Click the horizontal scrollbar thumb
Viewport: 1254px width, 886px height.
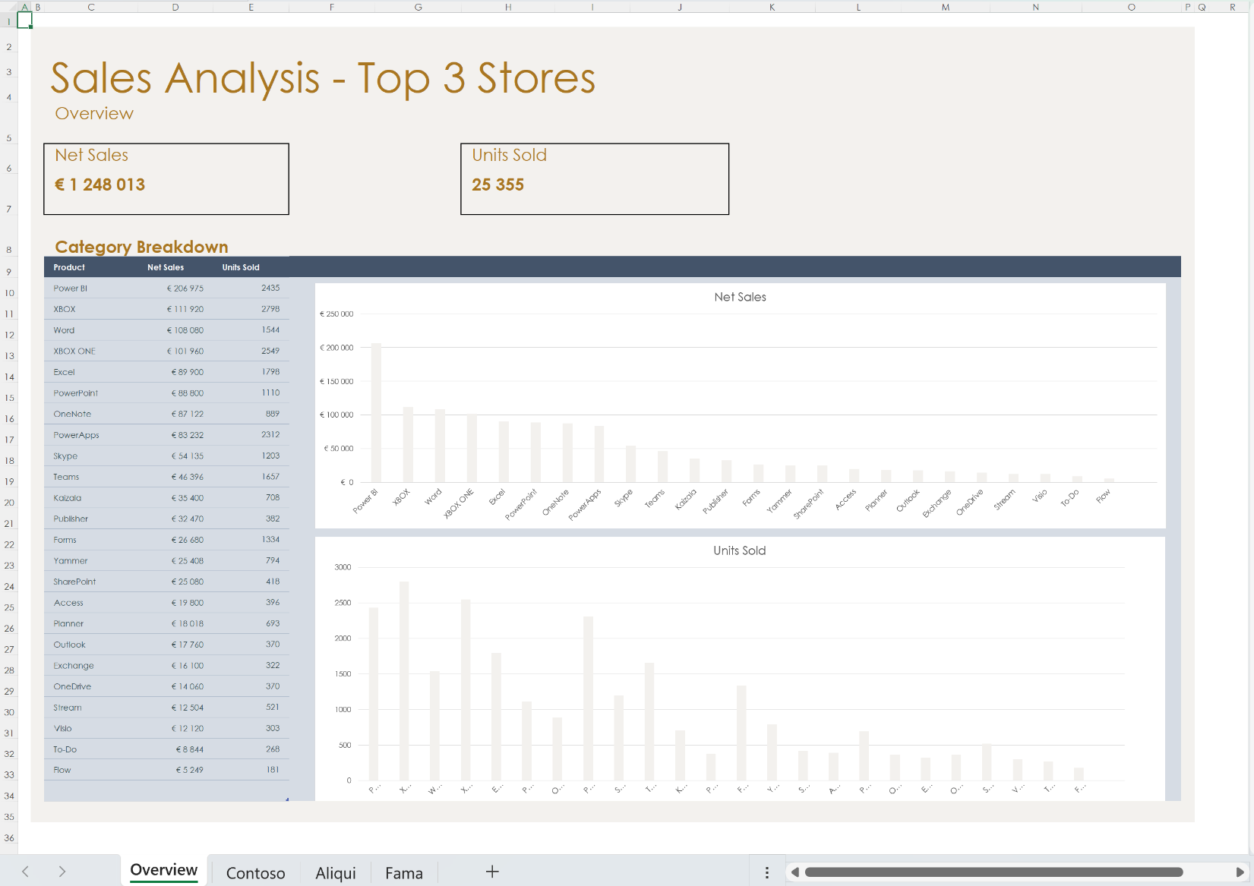(993, 872)
